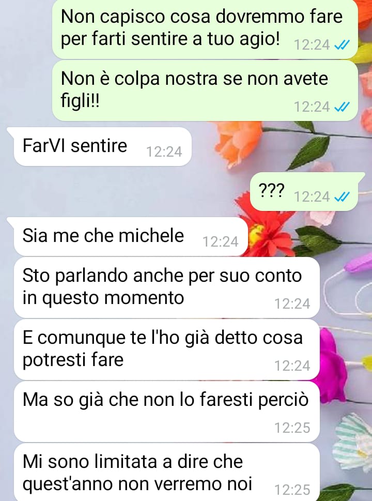The width and height of the screenshot is (372, 501).
Task: Tap the blue ticks beside the '???' message
Action: [x=342, y=197]
